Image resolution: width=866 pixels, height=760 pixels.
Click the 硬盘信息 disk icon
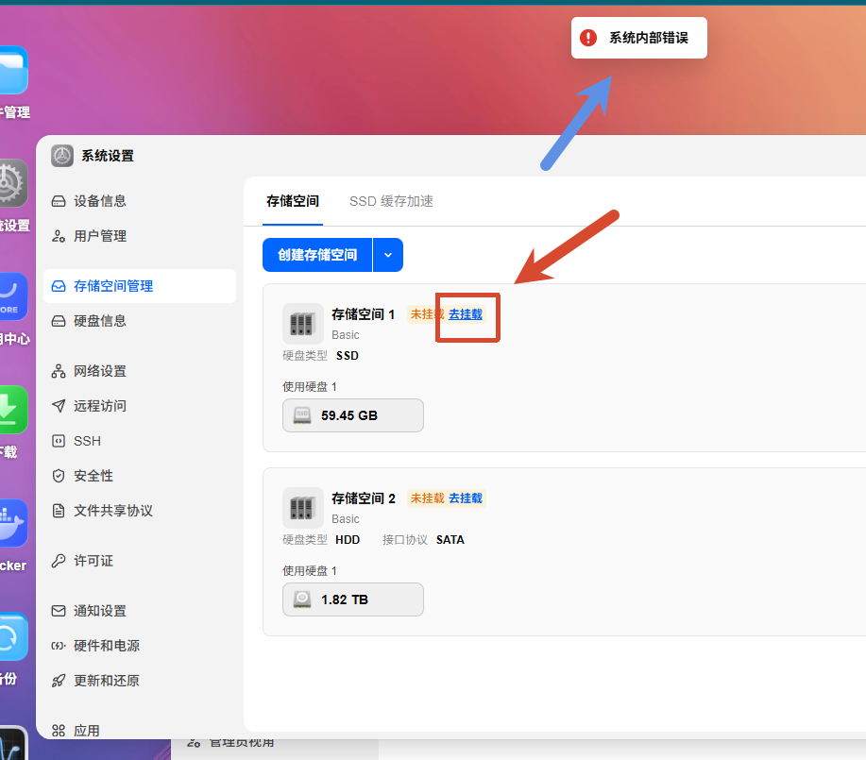[x=59, y=321]
